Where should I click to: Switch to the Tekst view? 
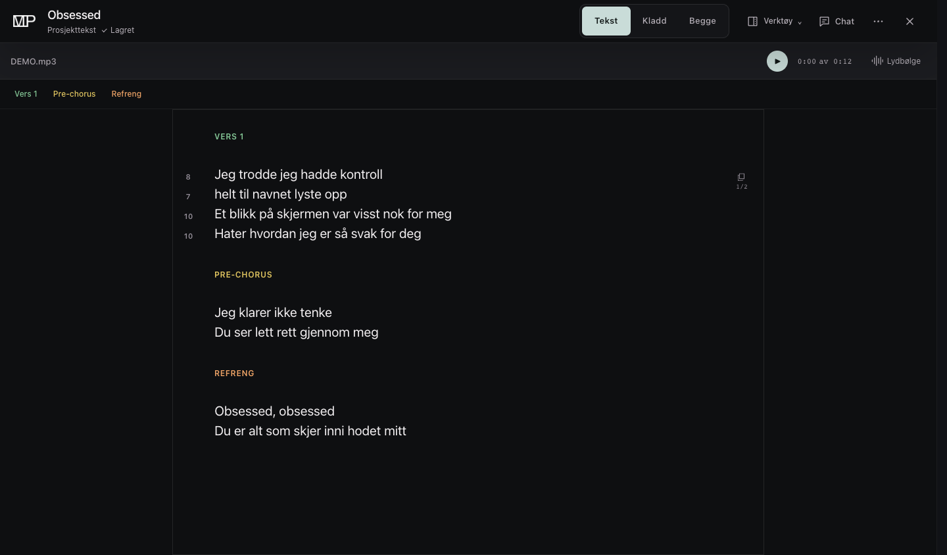(606, 21)
